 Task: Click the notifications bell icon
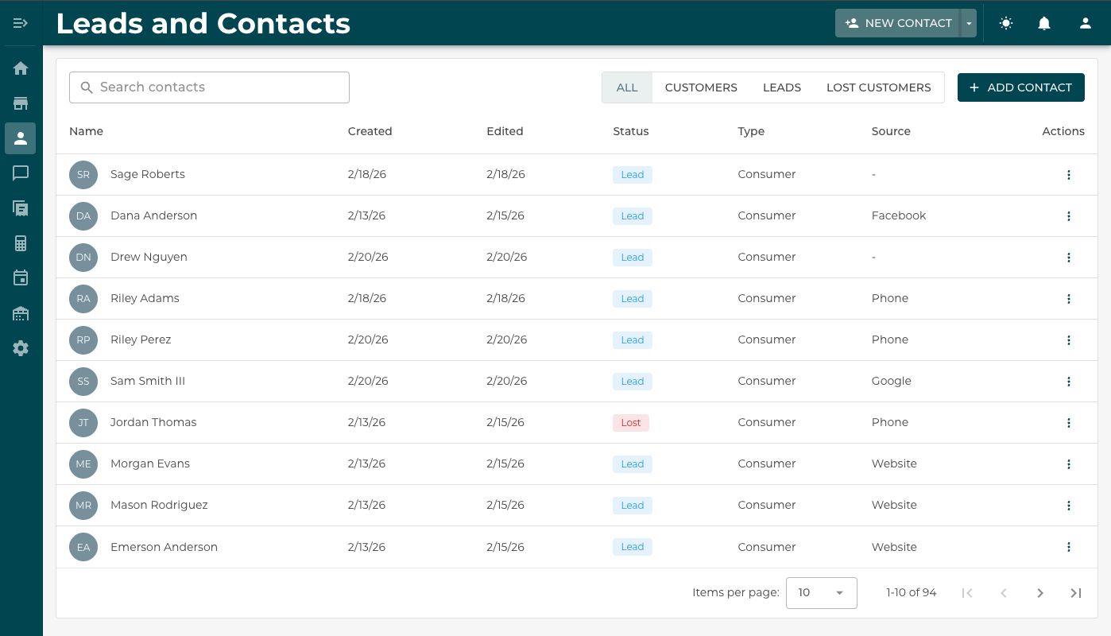coord(1043,23)
